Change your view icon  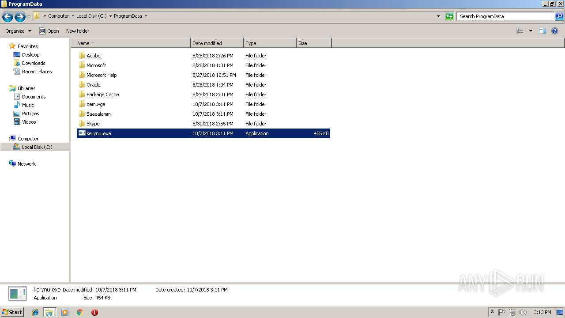[520, 31]
